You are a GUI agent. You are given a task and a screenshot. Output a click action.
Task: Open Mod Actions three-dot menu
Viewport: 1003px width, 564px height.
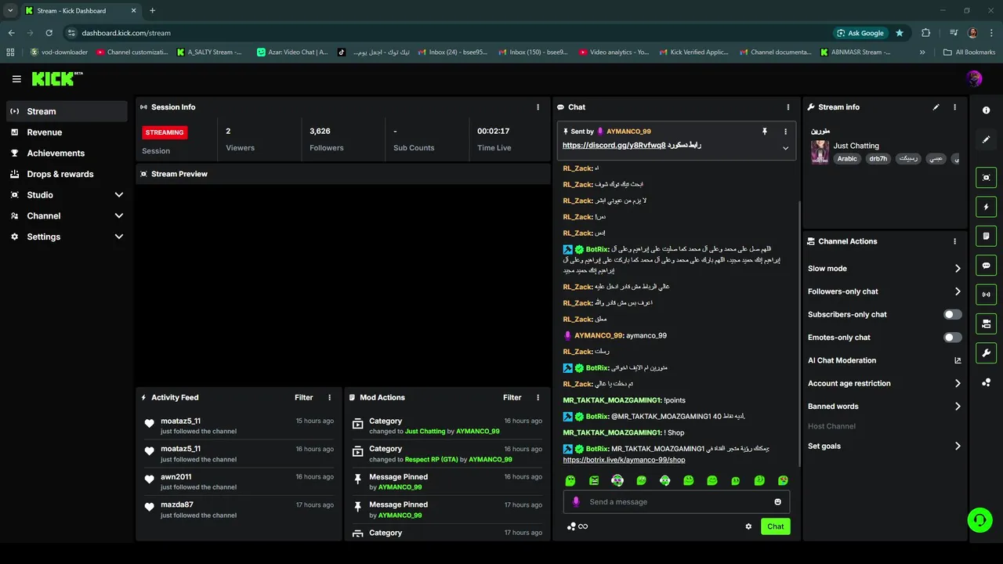(538, 398)
